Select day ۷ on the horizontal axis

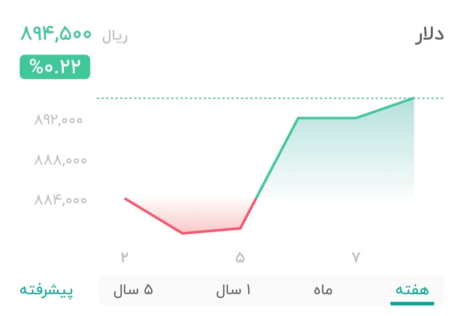tap(356, 256)
